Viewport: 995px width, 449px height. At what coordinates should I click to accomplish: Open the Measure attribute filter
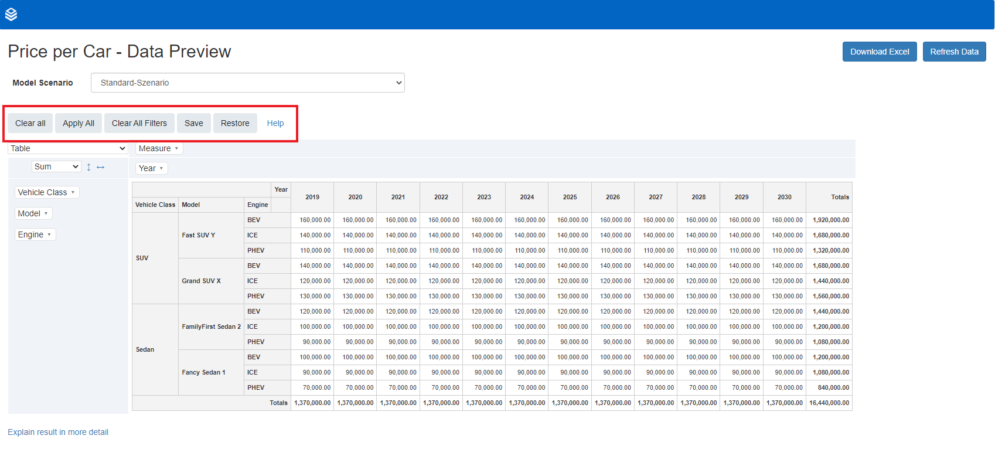click(176, 148)
